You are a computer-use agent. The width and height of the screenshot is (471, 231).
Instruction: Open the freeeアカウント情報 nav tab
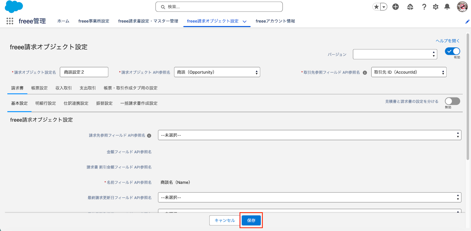pyautogui.click(x=275, y=21)
